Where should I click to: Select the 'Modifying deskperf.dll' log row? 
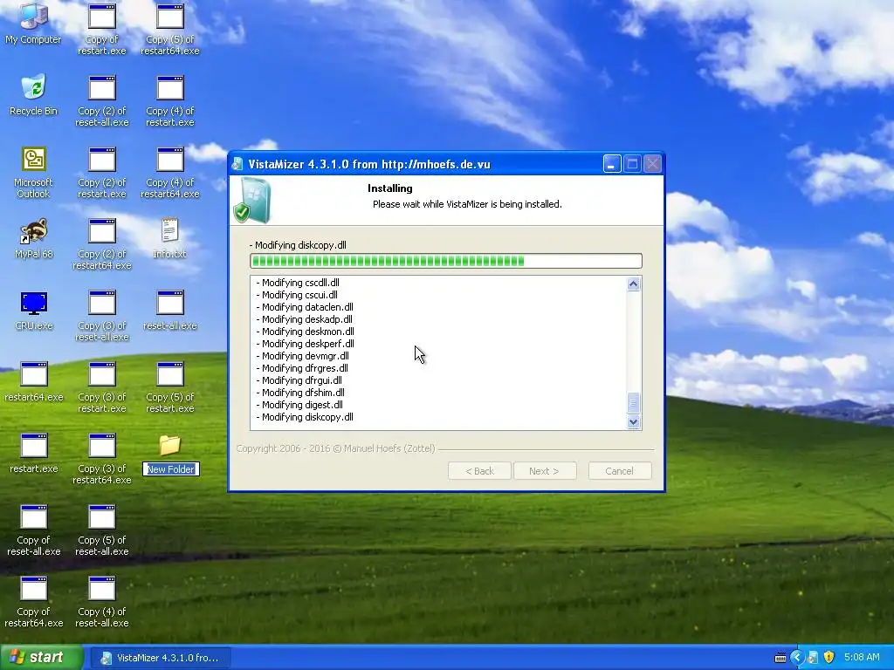305,344
